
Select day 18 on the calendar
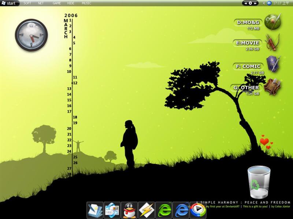point(75,117)
